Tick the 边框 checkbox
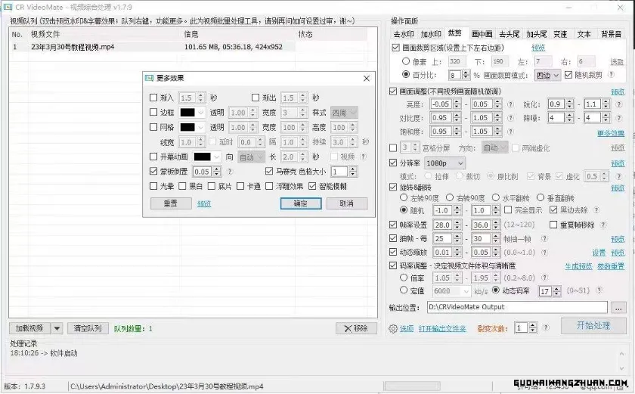This screenshot has height=394, width=635. click(153, 112)
